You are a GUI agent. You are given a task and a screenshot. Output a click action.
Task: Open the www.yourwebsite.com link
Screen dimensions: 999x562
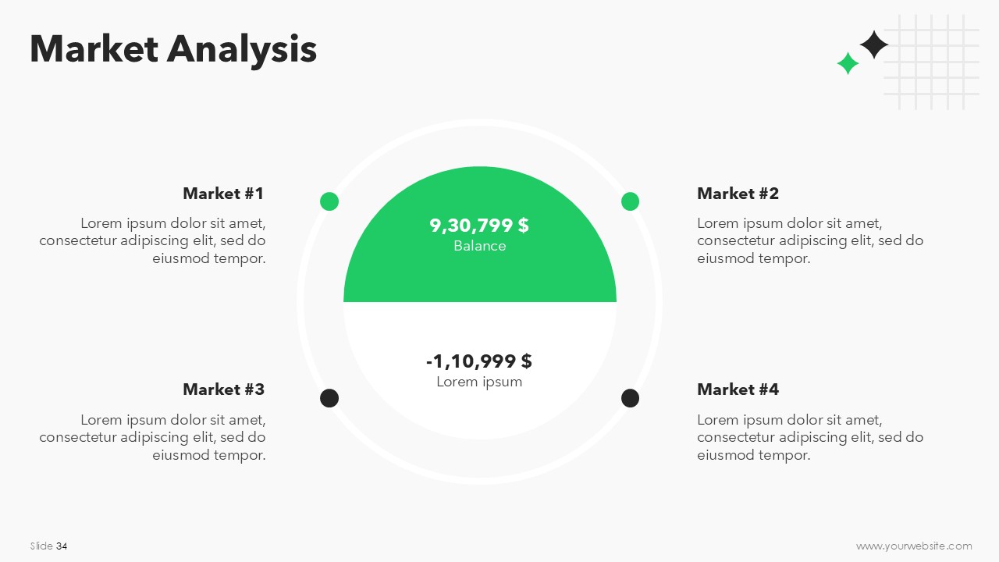(x=914, y=546)
